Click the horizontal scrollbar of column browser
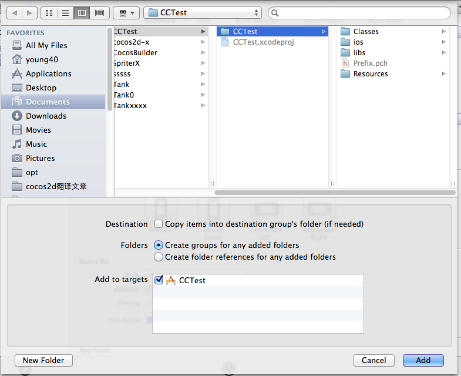The width and height of the screenshot is (461, 376). click(x=335, y=193)
